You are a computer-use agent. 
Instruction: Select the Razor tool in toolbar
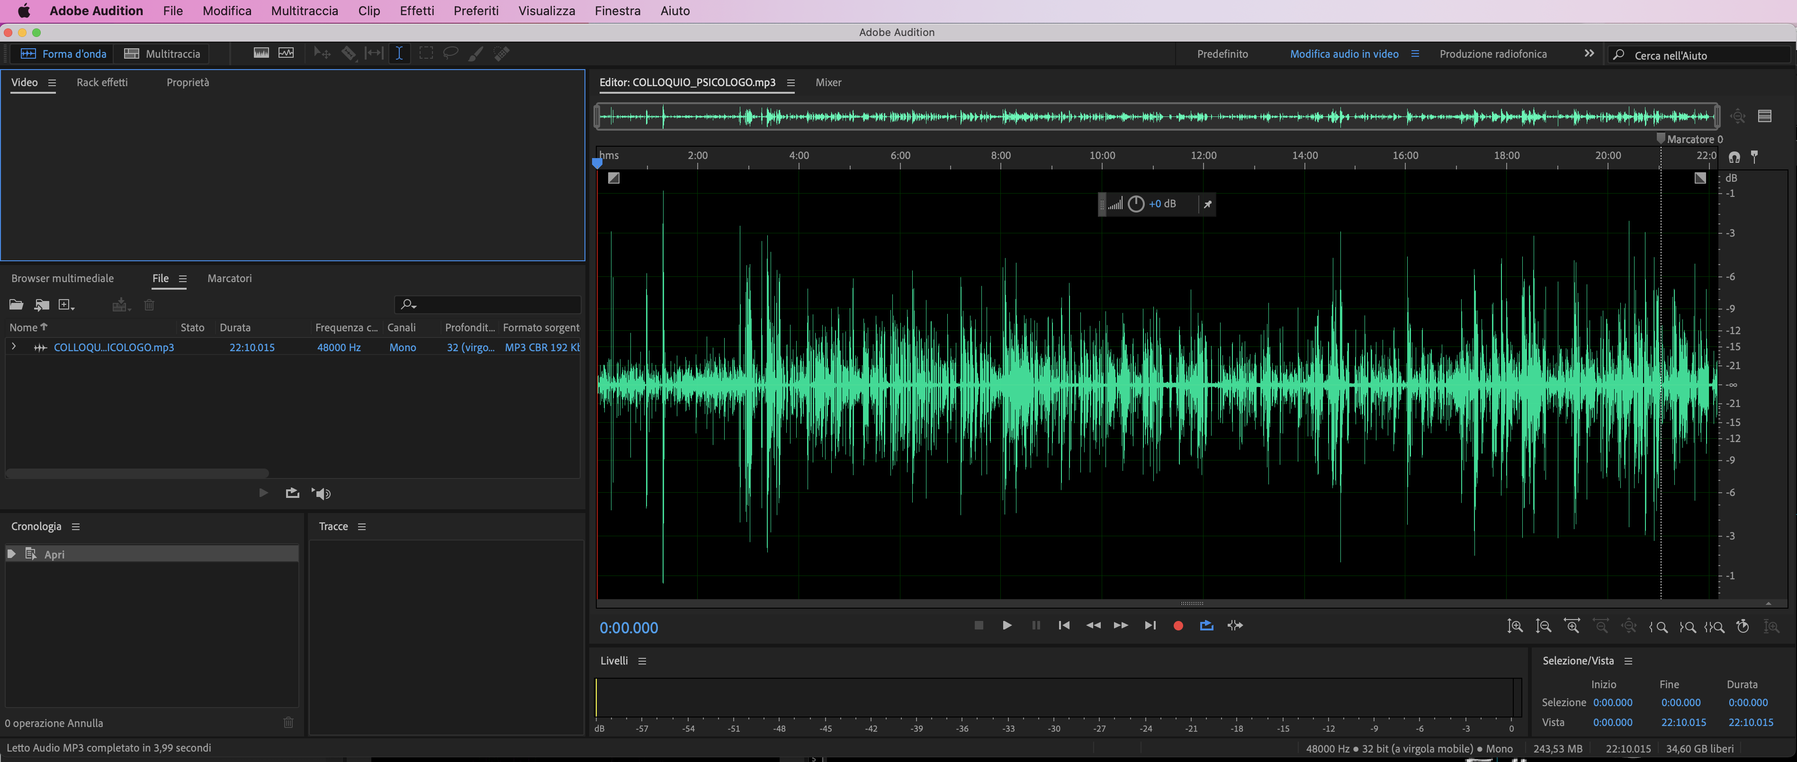(x=348, y=53)
